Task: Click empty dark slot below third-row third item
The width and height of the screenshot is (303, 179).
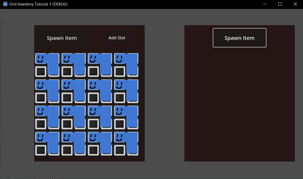Action: tap(93, 124)
